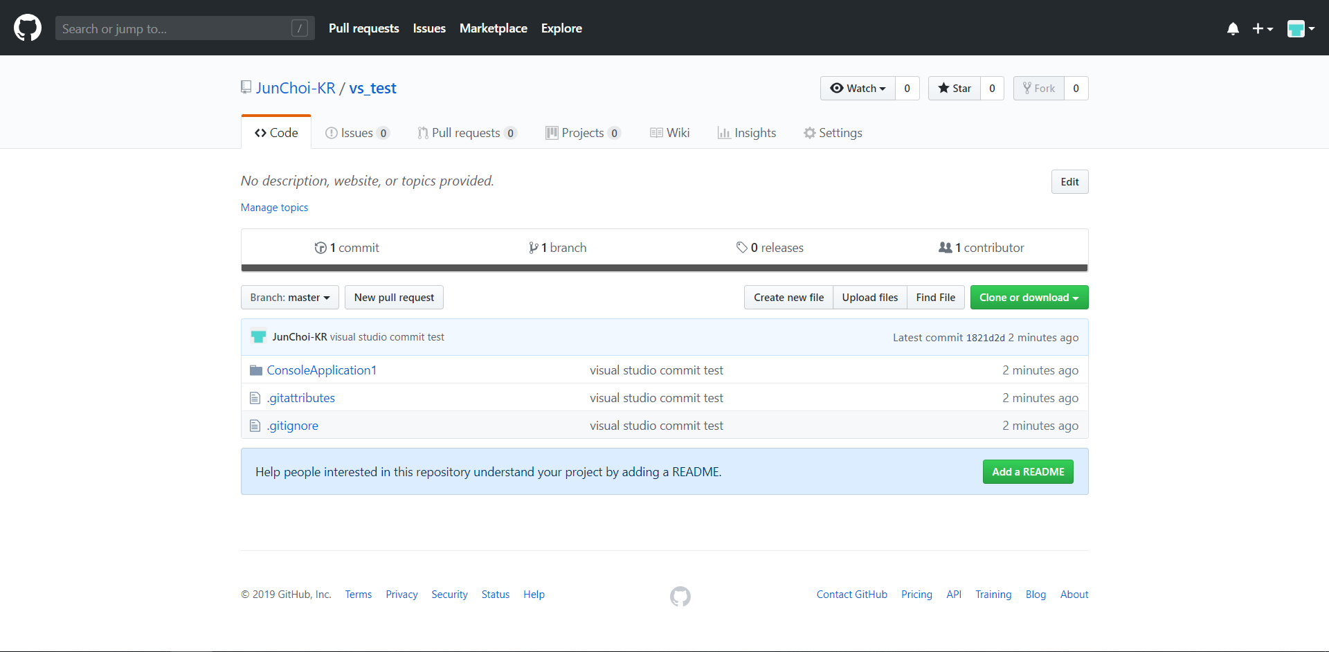Open the plus create-new menu
The height and width of the screenshot is (652, 1329).
pyautogui.click(x=1263, y=28)
